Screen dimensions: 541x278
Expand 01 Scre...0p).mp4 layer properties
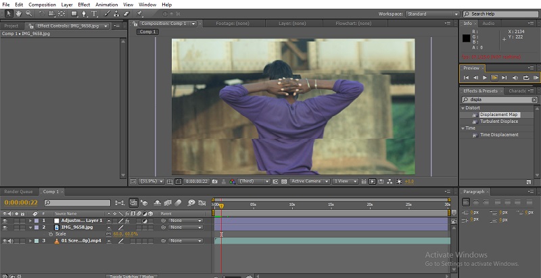click(30, 241)
